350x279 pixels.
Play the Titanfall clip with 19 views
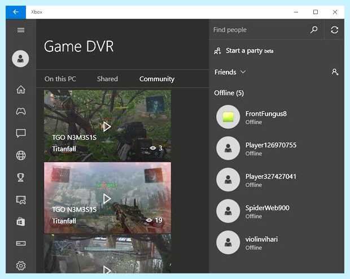107,199
